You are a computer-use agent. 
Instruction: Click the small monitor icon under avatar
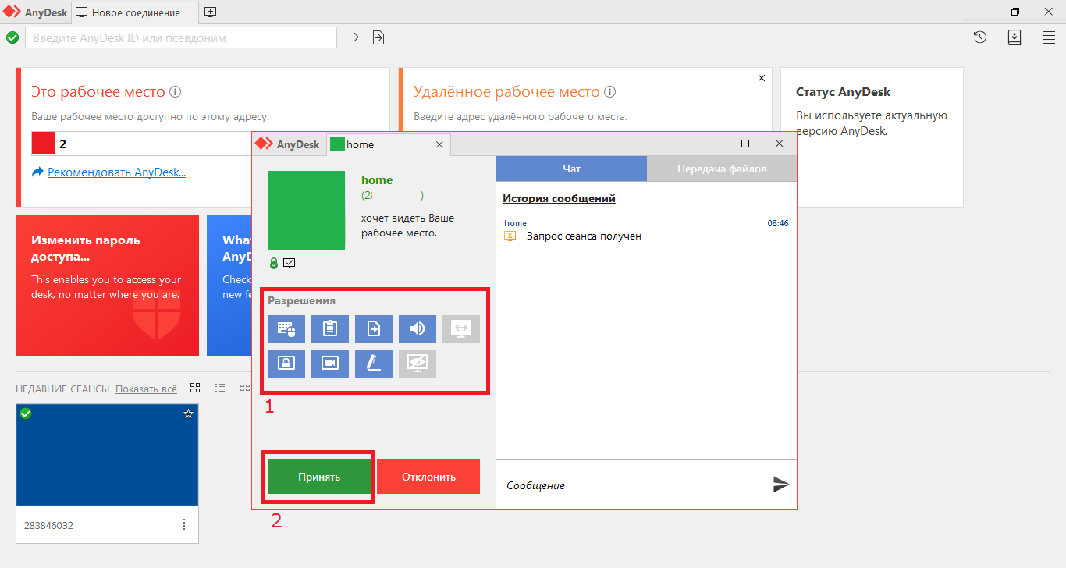[x=290, y=263]
